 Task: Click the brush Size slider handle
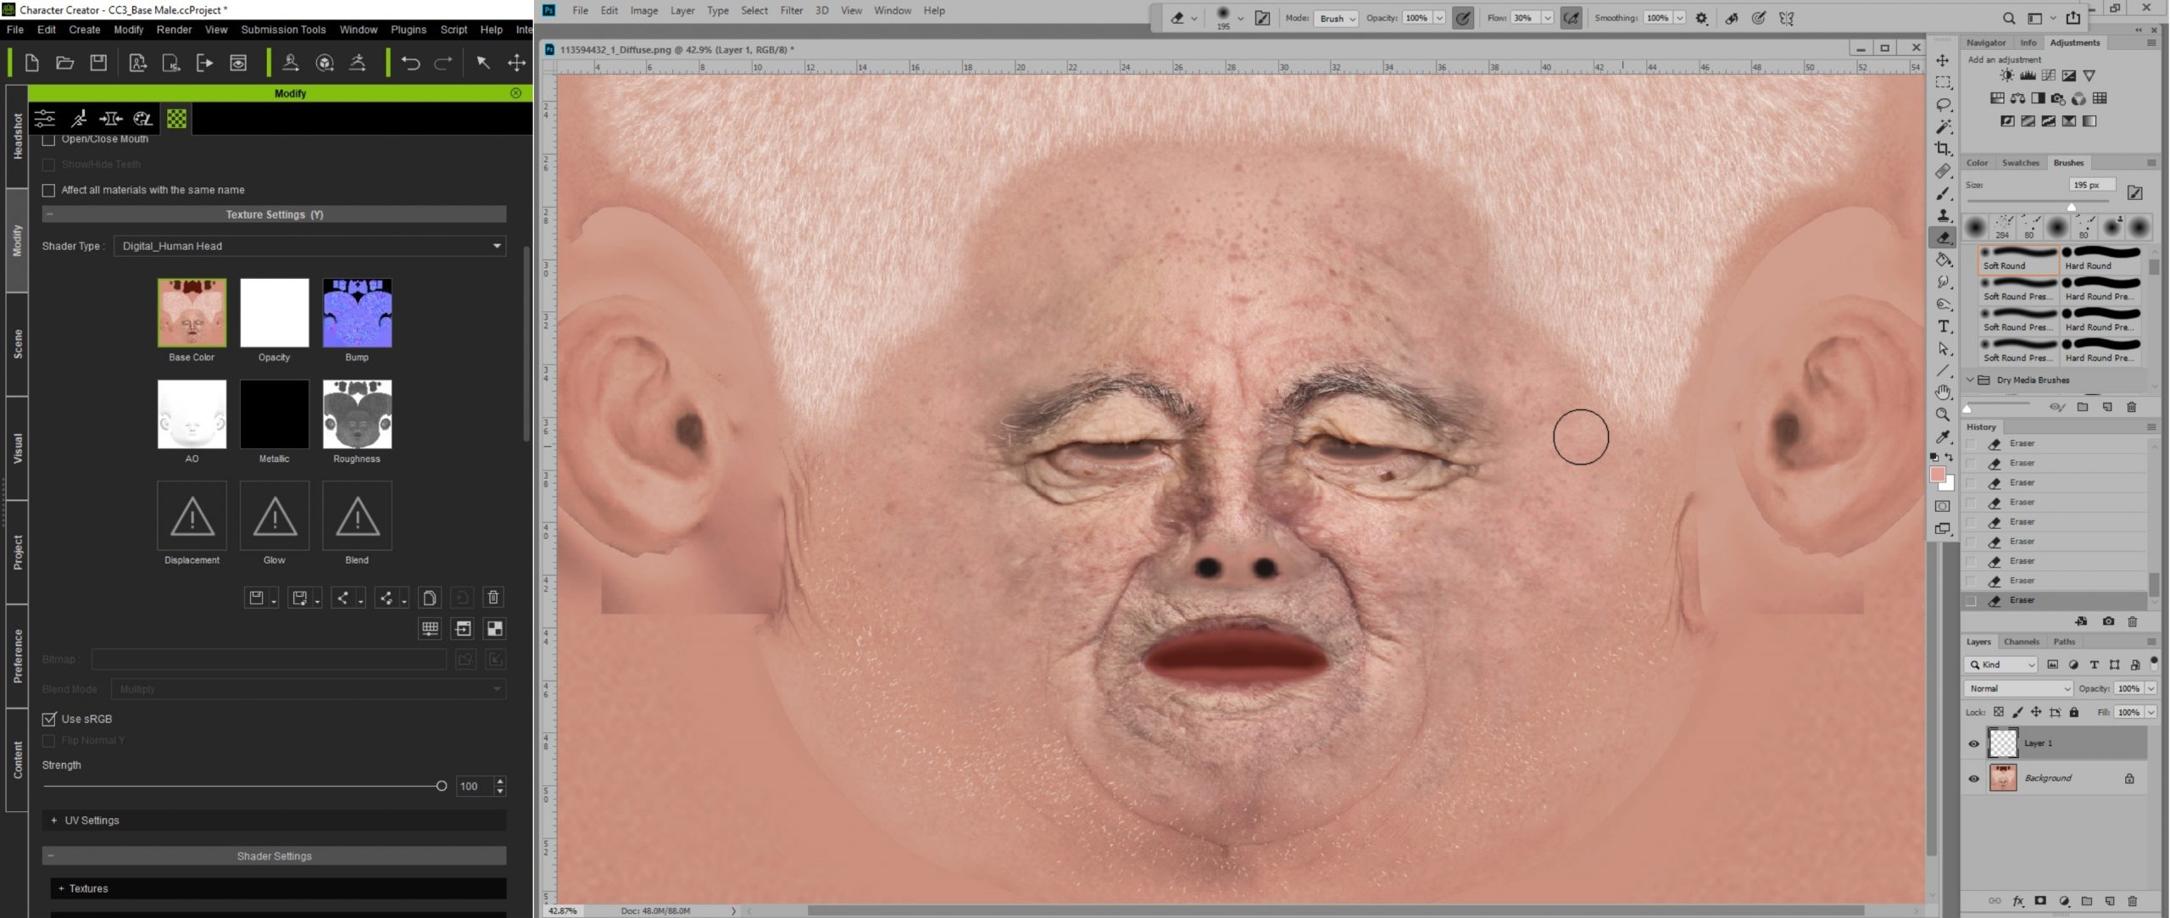coord(2071,206)
